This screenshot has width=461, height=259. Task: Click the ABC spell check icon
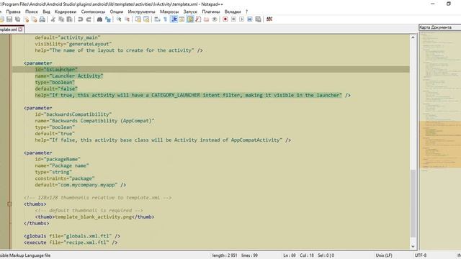[x=269, y=19]
